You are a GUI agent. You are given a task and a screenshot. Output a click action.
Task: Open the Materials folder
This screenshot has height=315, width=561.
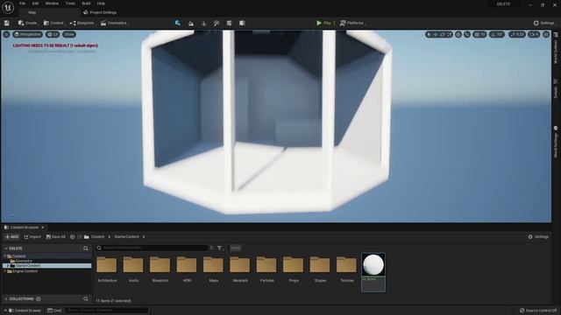click(x=240, y=269)
